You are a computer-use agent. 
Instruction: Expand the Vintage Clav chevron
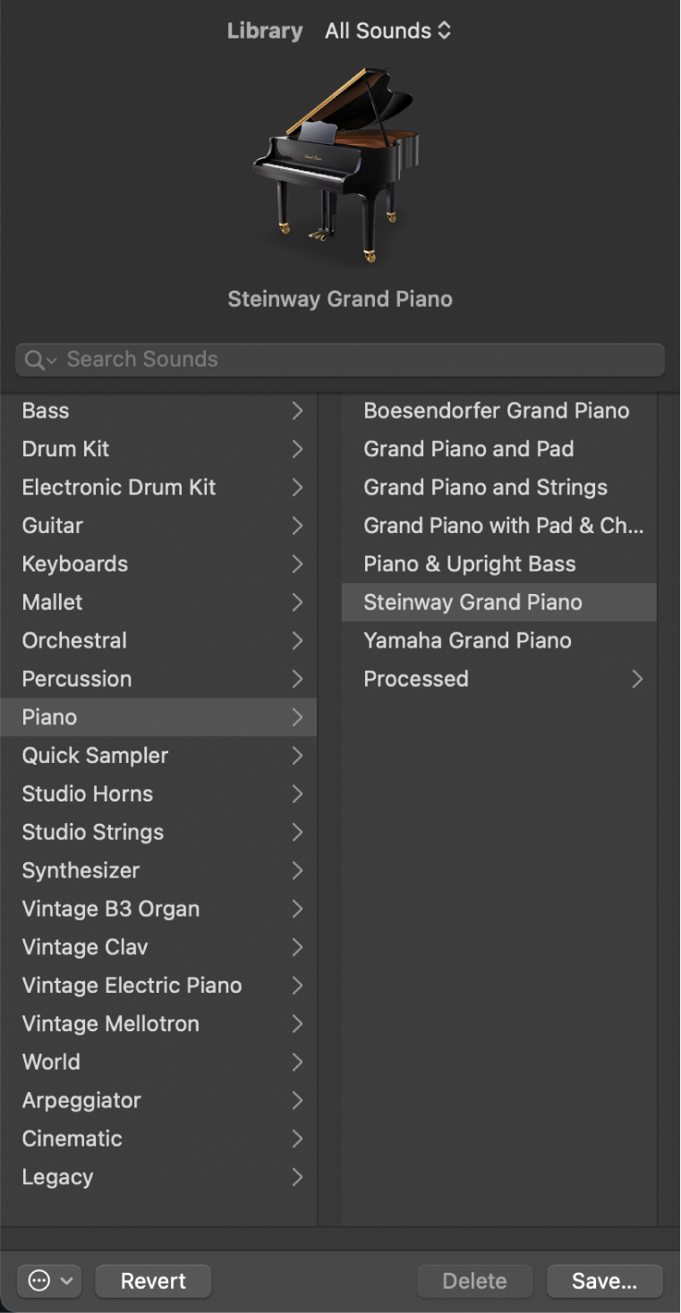pos(297,947)
